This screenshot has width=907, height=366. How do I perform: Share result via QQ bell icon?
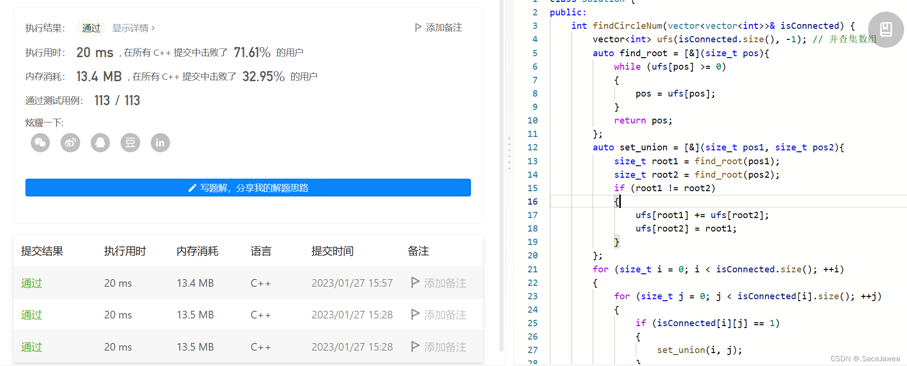tap(100, 143)
